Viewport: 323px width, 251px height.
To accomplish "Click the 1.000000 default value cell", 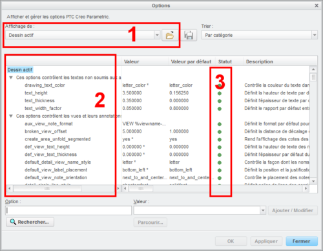I will click(179, 131).
